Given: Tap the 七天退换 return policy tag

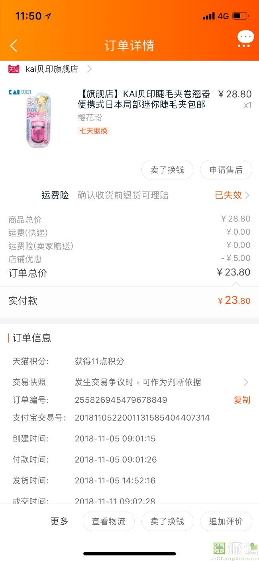Looking at the screenshot, I should (93, 131).
